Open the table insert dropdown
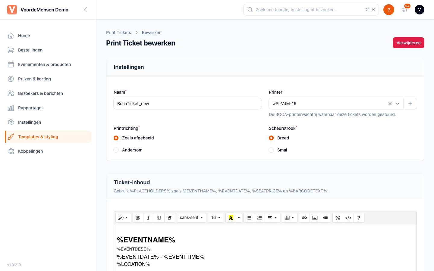Viewport: 434px width, 271px height. coord(290,218)
